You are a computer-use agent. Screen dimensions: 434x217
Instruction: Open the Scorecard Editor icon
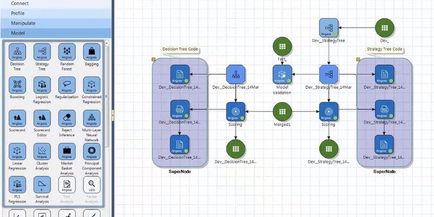click(42, 118)
